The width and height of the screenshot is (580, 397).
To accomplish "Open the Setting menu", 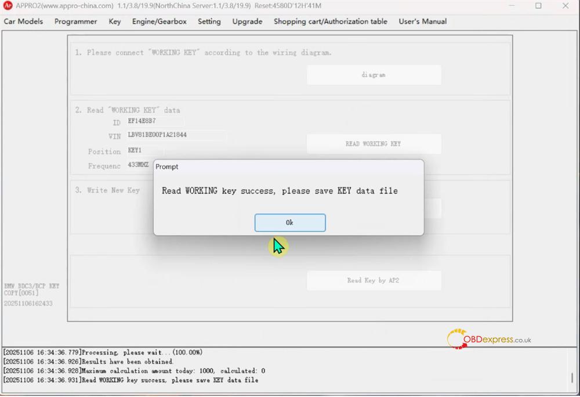I will [209, 21].
